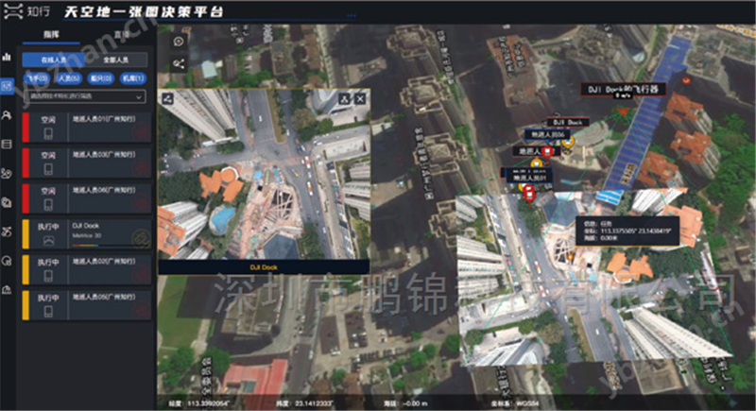Open the personnel sidebar icon

point(8,114)
